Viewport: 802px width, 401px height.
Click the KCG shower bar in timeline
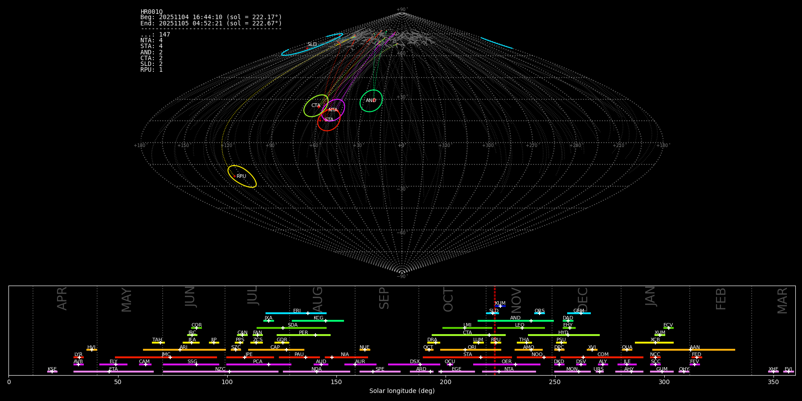(318, 320)
